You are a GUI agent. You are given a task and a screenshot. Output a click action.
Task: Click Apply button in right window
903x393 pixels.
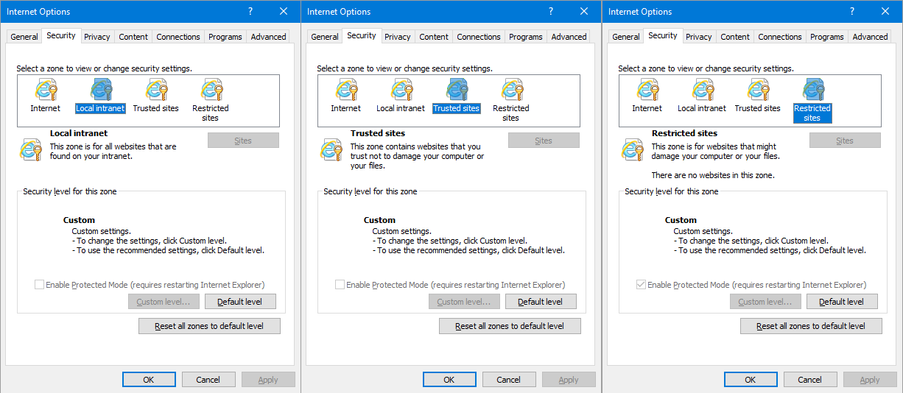(870, 380)
